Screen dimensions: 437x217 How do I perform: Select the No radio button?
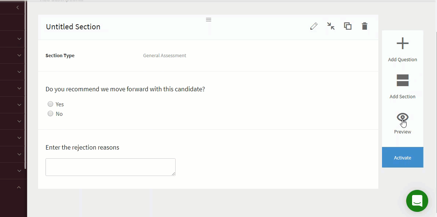51,113
